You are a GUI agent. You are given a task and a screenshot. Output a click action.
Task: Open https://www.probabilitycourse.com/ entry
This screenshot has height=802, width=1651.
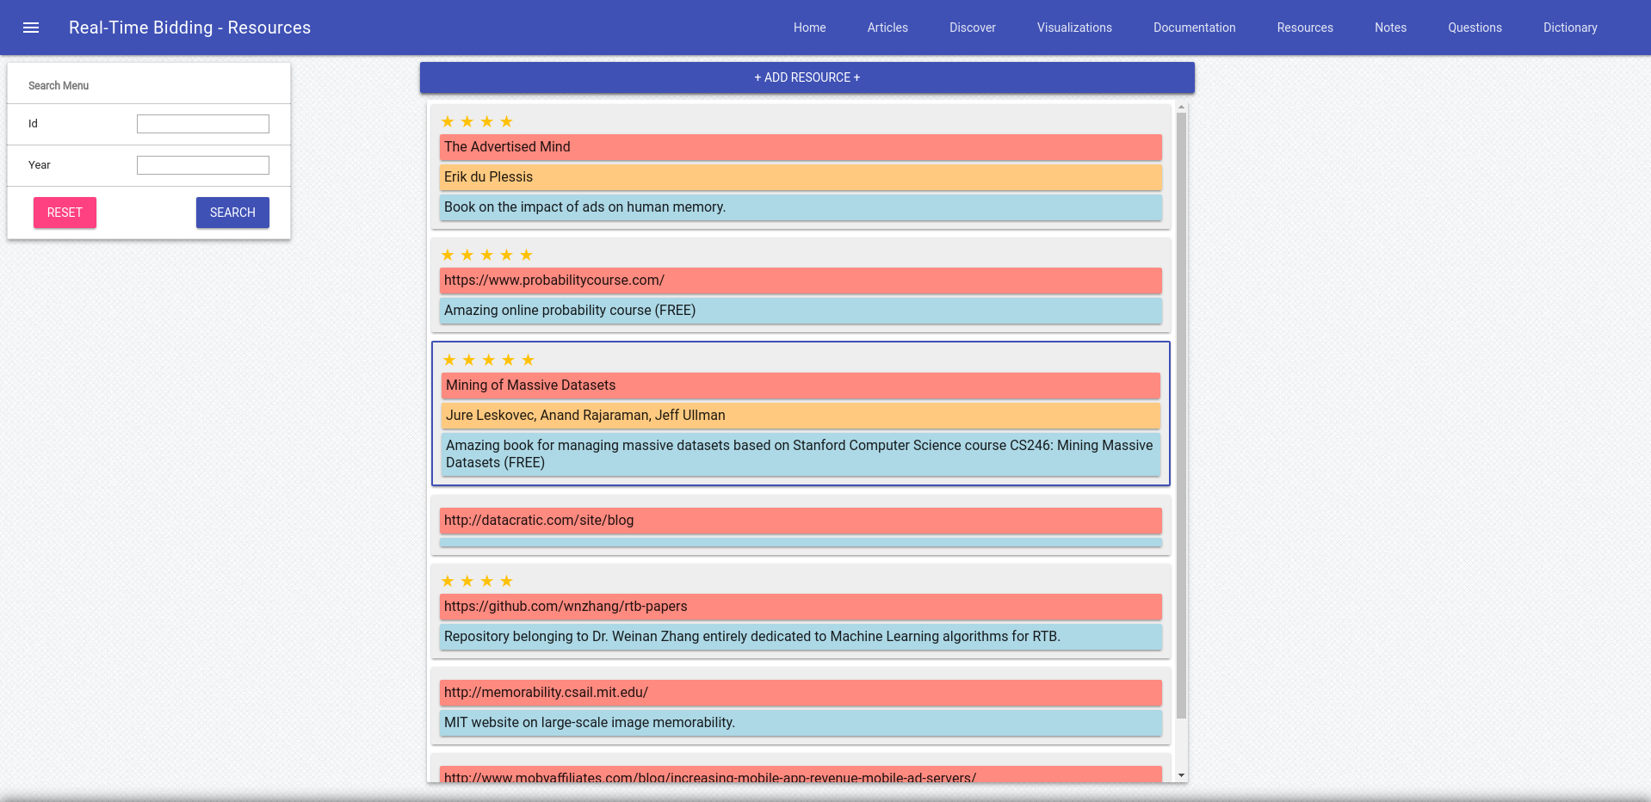pos(801,281)
